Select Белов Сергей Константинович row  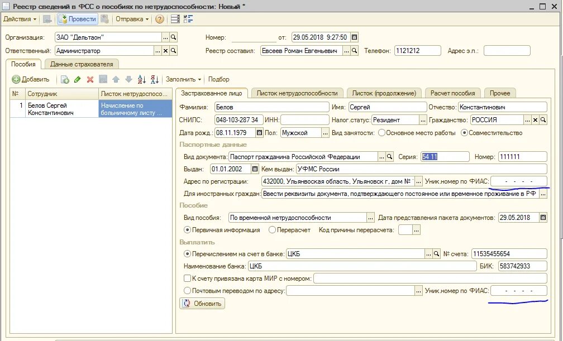pyautogui.click(x=91, y=109)
